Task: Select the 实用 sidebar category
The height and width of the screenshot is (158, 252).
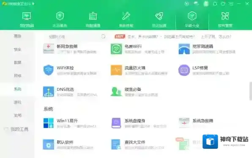Action: coord(17,115)
